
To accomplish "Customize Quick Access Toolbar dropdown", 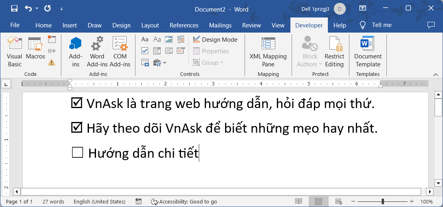I will point(62,9).
